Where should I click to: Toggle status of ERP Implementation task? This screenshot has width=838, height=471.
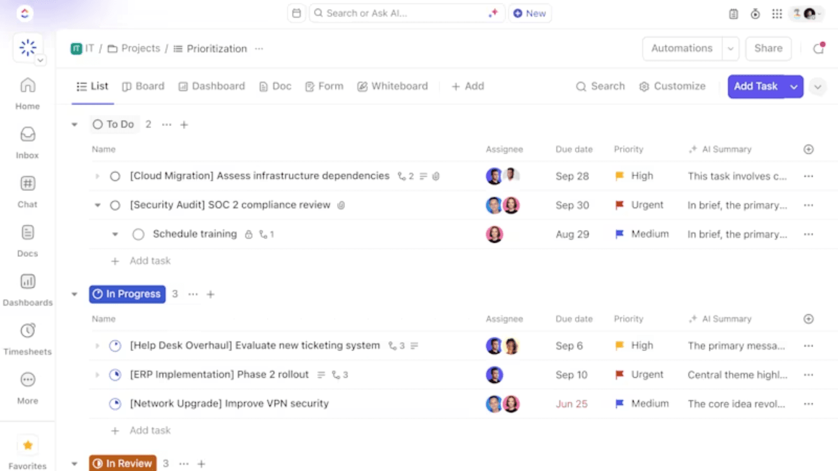tap(115, 375)
